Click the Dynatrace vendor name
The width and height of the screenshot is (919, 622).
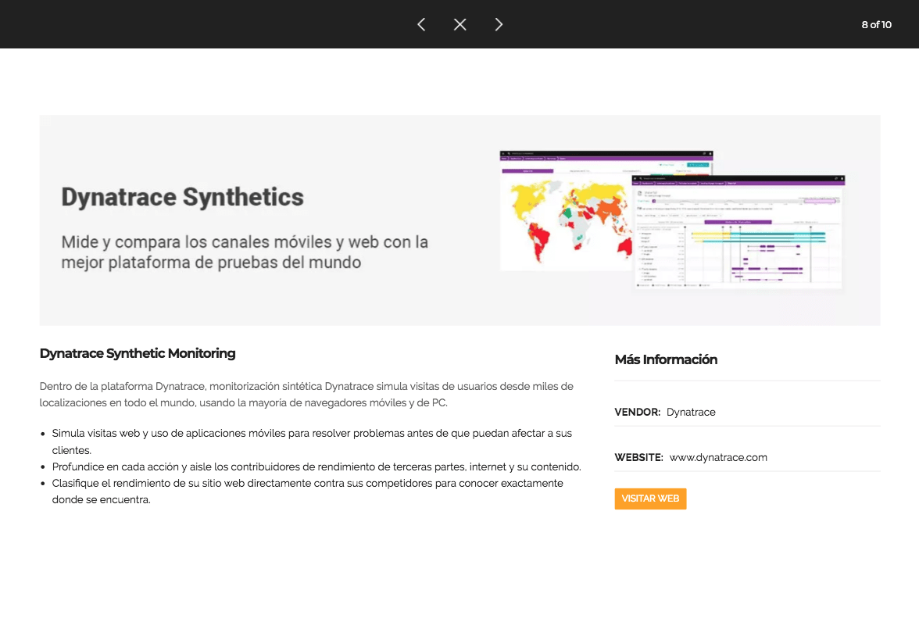pos(691,412)
